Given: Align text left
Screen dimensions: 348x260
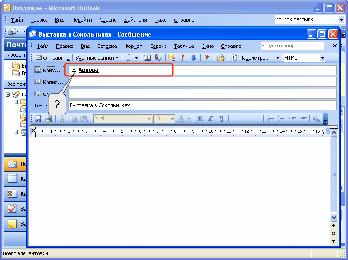Looking at the screenshot, I should pyautogui.click(x=235, y=118).
